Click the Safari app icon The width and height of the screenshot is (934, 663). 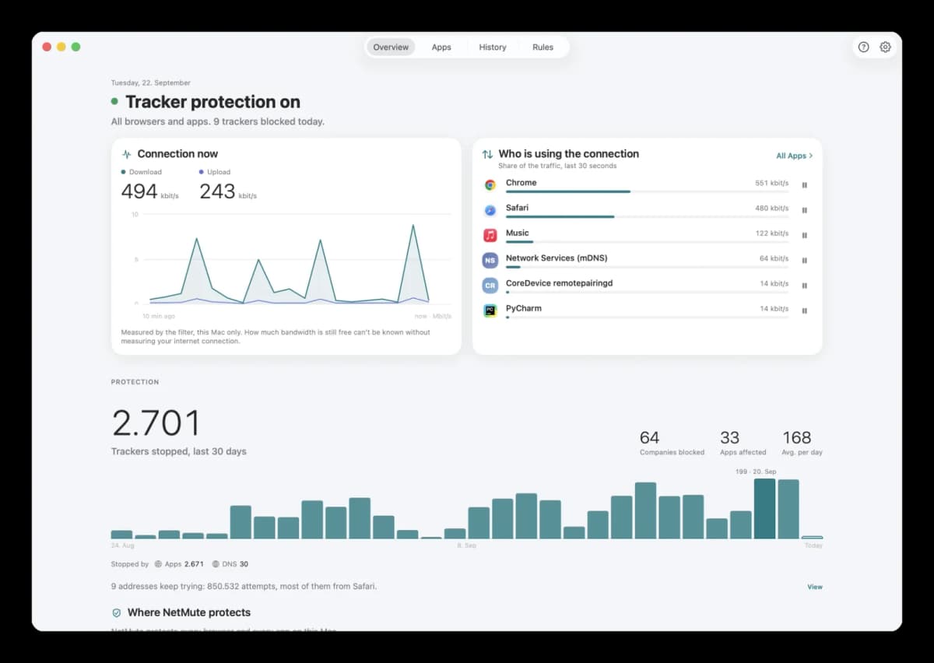(x=490, y=210)
